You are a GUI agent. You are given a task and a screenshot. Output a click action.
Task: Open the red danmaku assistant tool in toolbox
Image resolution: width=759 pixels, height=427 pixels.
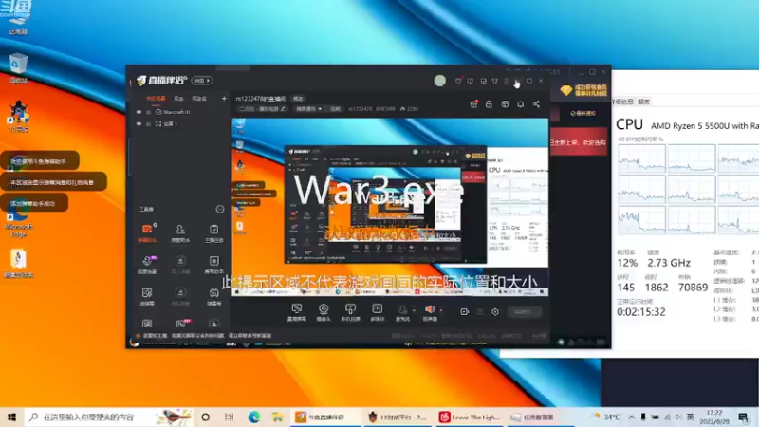tap(147, 232)
